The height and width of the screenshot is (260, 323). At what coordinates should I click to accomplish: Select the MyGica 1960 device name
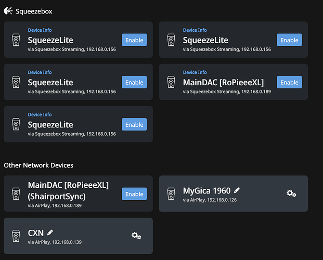[x=206, y=191]
